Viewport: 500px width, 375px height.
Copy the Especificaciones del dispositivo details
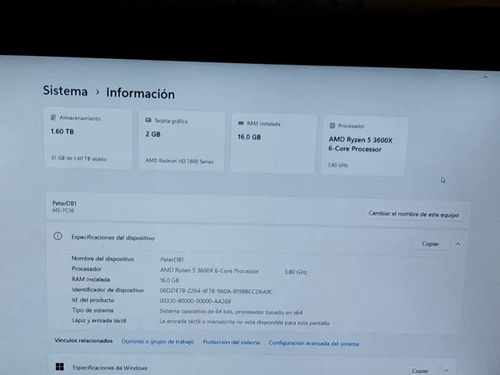431,244
